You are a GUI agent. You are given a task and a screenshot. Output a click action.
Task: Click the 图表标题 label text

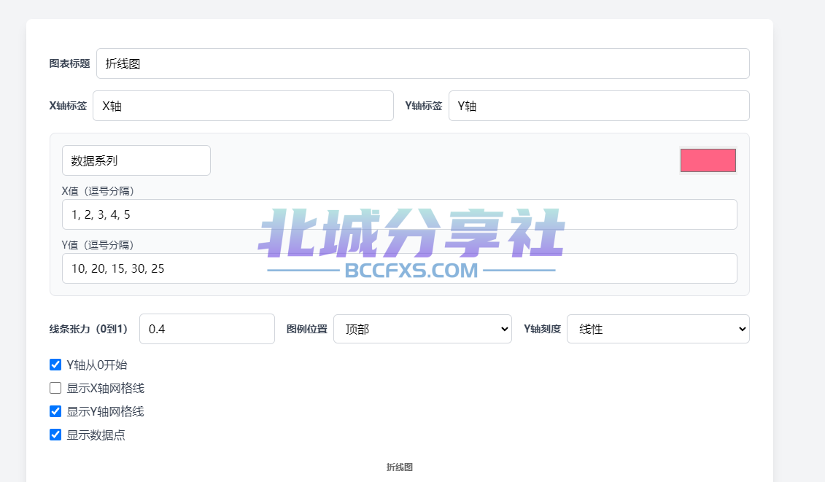(69, 63)
